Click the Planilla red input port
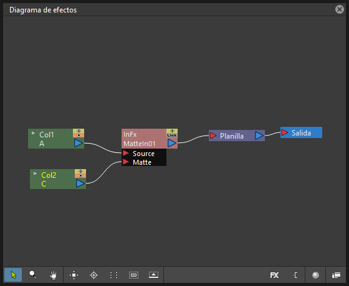The width and height of the screenshot is (349, 286). [213, 136]
